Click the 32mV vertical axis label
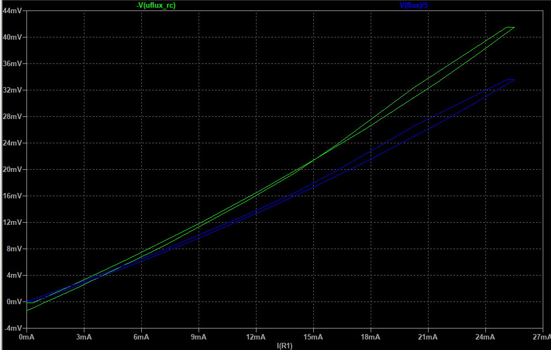Screen dimensions: 551x350 (x=12, y=90)
